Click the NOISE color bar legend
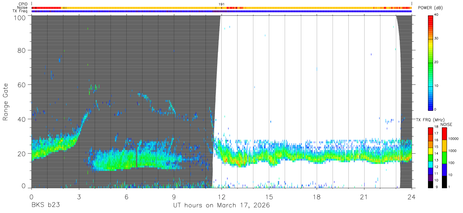Viewport: 463px width, 213px height. coord(444,157)
